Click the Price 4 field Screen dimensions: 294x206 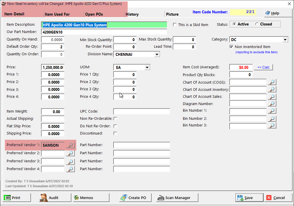(x=53, y=97)
